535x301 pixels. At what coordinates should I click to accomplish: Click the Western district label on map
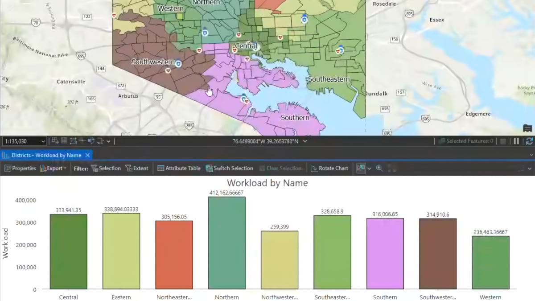click(170, 8)
